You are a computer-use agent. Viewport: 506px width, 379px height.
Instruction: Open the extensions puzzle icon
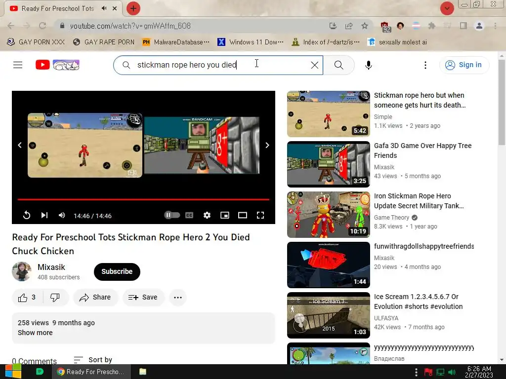click(431, 26)
